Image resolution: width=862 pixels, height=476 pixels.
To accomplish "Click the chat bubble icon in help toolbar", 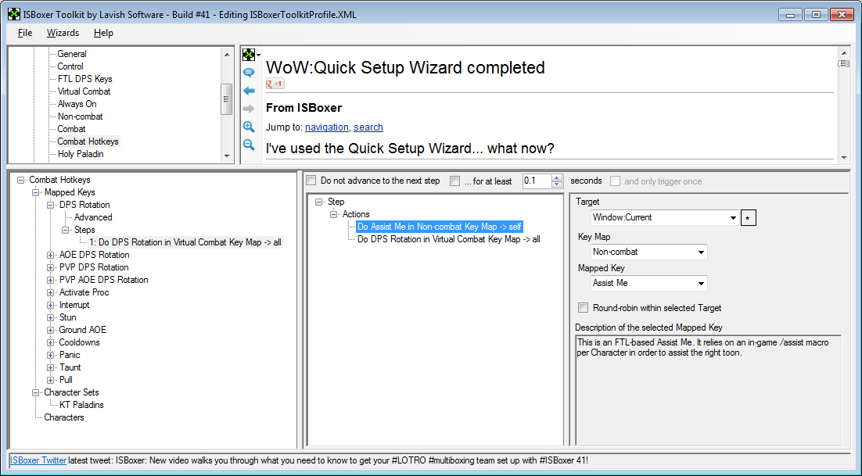I will 249,73.
